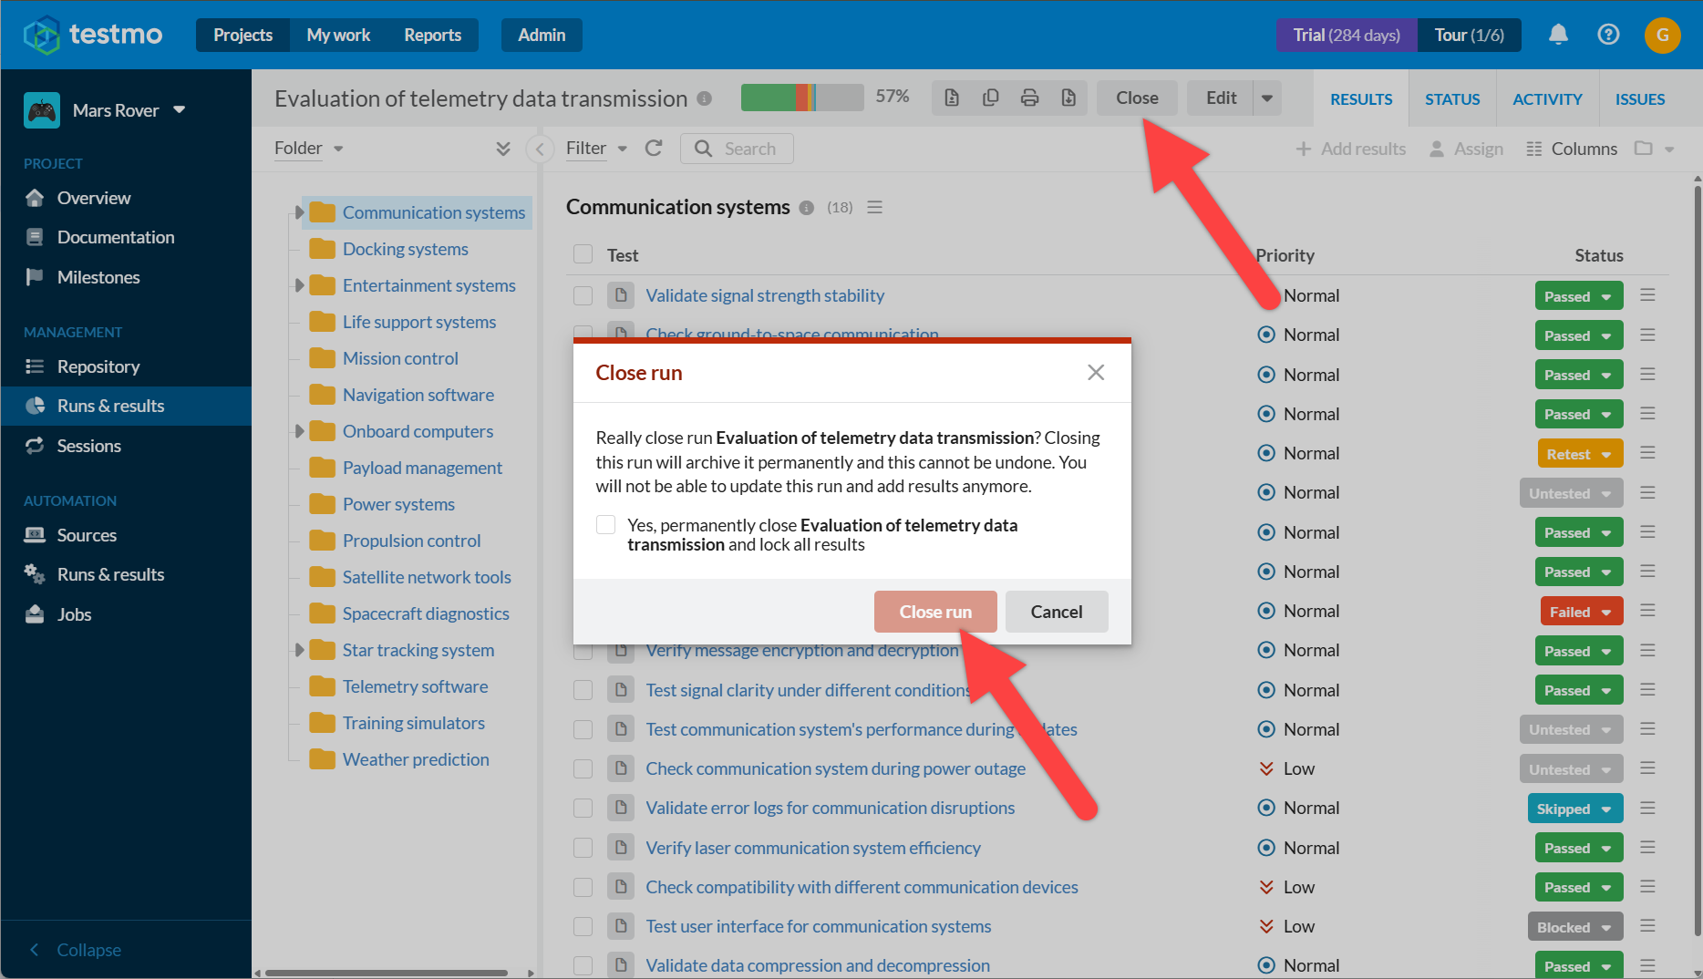This screenshot has width=1703, height=979.
Task: Open Milestones in sidebar
Action: (98, 277)
